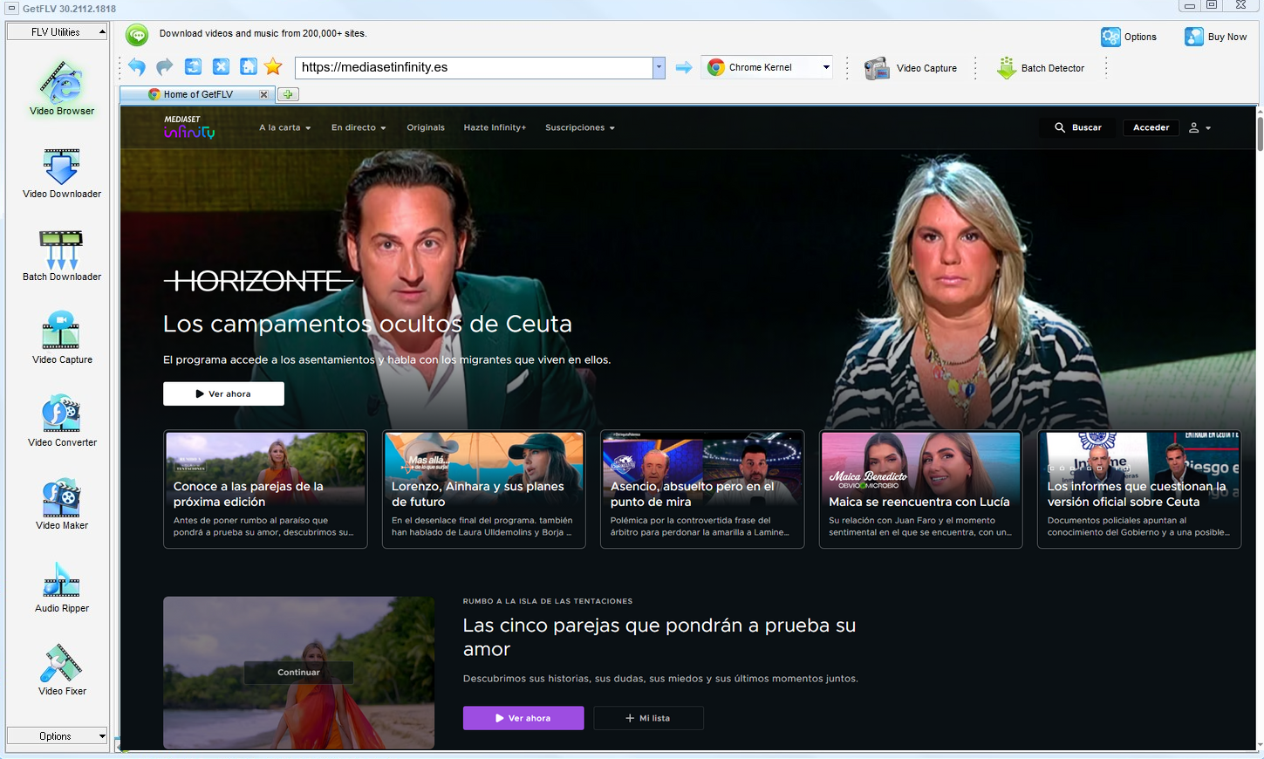Open card Los informes que cuestionan

point(1139,489)
